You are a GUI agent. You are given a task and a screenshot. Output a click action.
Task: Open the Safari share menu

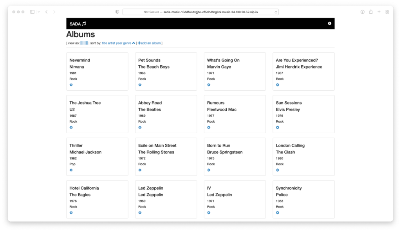[x=371, y=11]
